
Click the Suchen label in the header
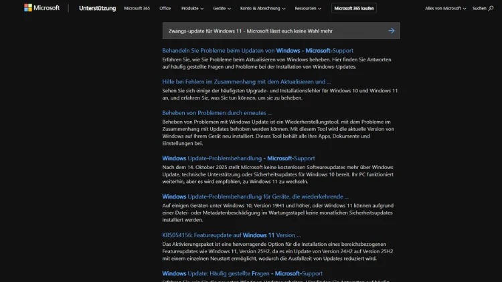[479, 8]
